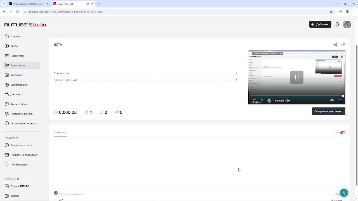The image size is (358, 201).
Task: Open the user profile avatar menu
Action: pos(347,25)
